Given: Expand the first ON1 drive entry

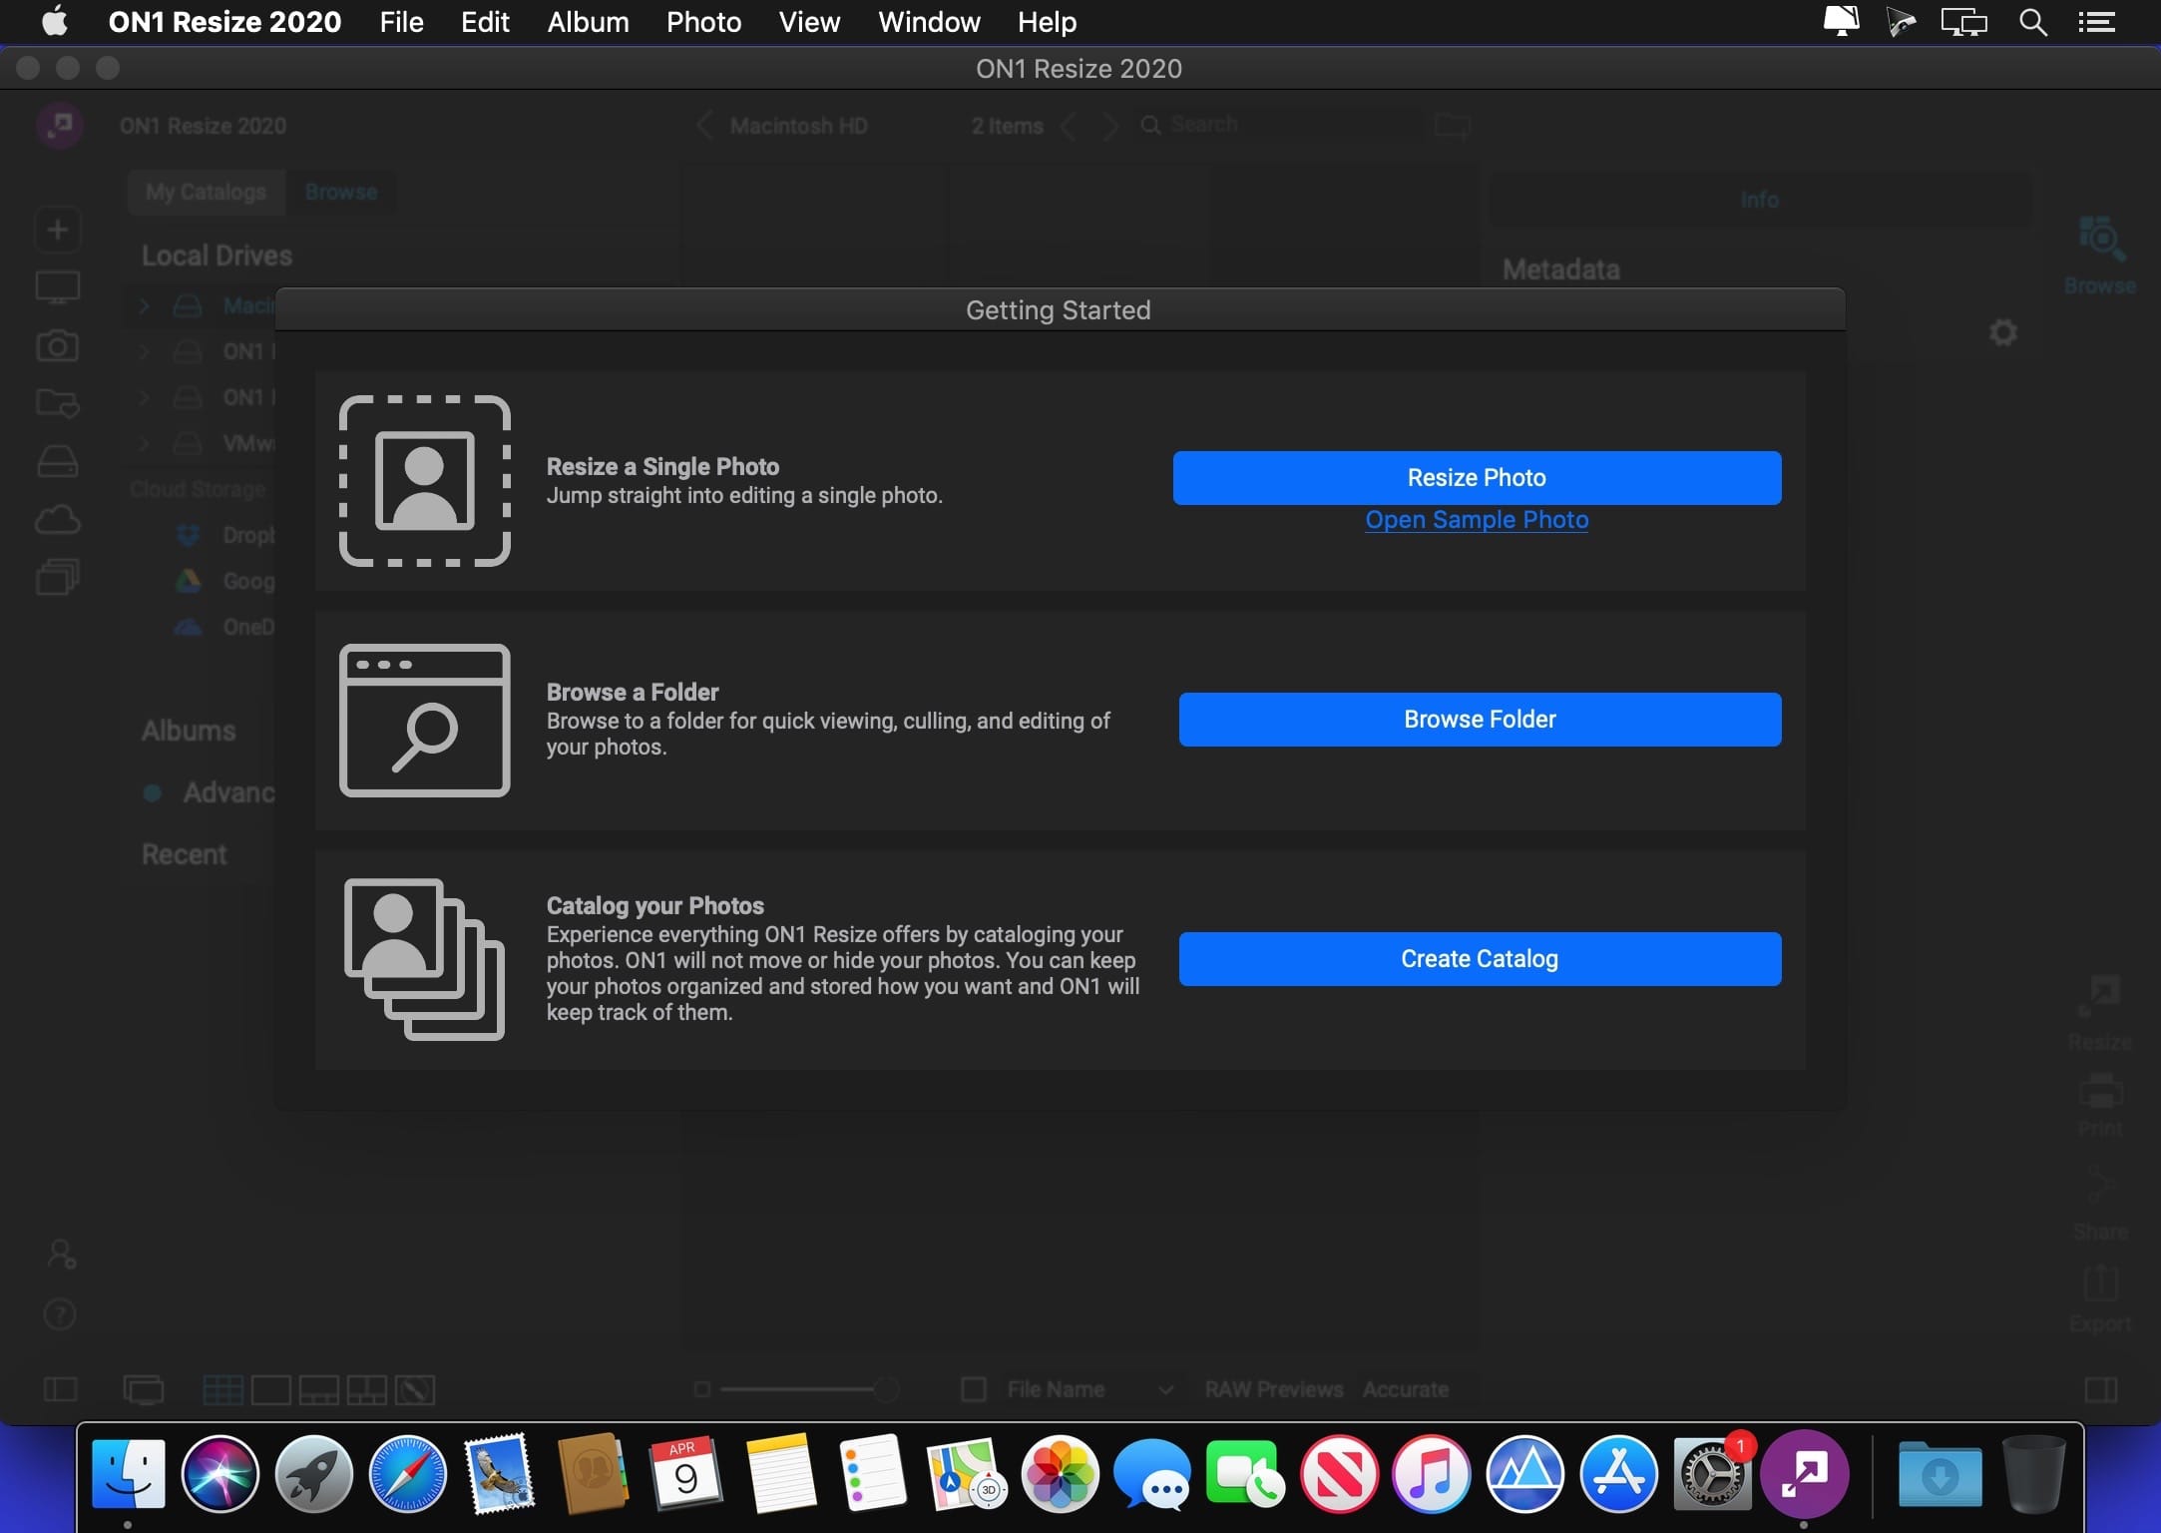Looking at the screenshot, I should [144, 351].
